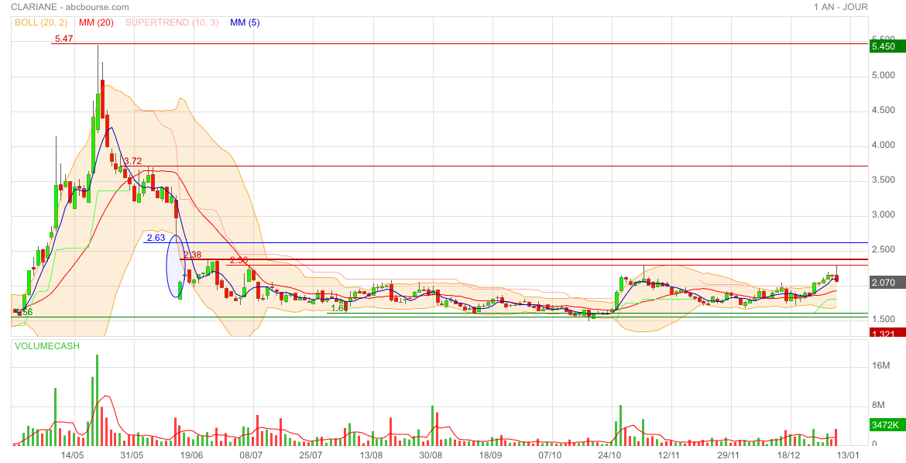Screen dimensions: 906x463
Task: Click the 5.000 price axis value
Action: tap(883, 76)
